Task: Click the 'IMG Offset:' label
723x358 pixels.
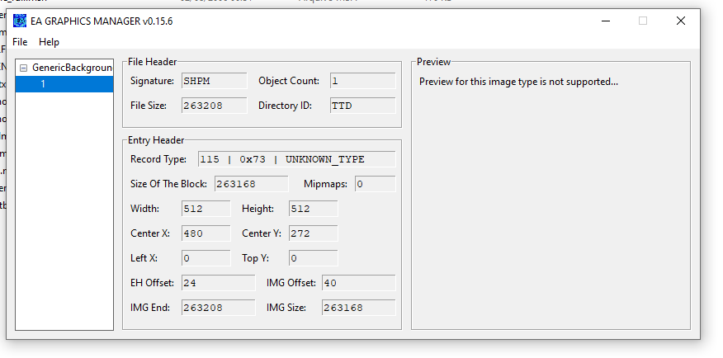Action: pyautogui.click(x=291, y=283)
